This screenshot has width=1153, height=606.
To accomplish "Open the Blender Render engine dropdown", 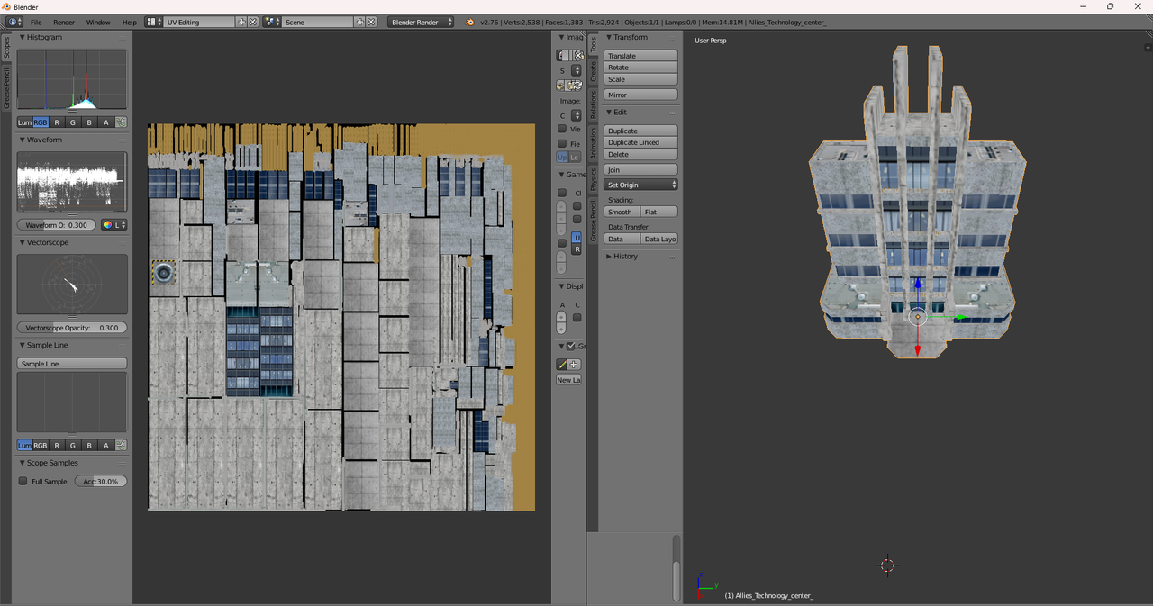I will tap(421, 22).
